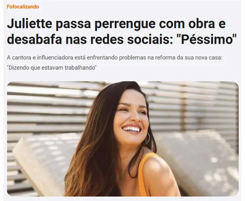245x201 pixels.
Task: Open the article photo of the smiling woman
Action: tap(123, 139)
